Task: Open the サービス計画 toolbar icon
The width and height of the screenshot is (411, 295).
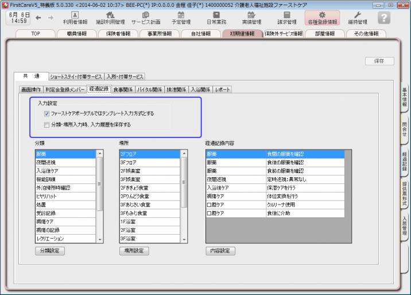Action: click(x=145, y=18)
